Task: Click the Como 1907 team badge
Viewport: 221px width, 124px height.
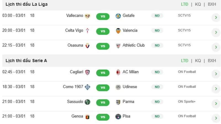Action: pos(88,87)
